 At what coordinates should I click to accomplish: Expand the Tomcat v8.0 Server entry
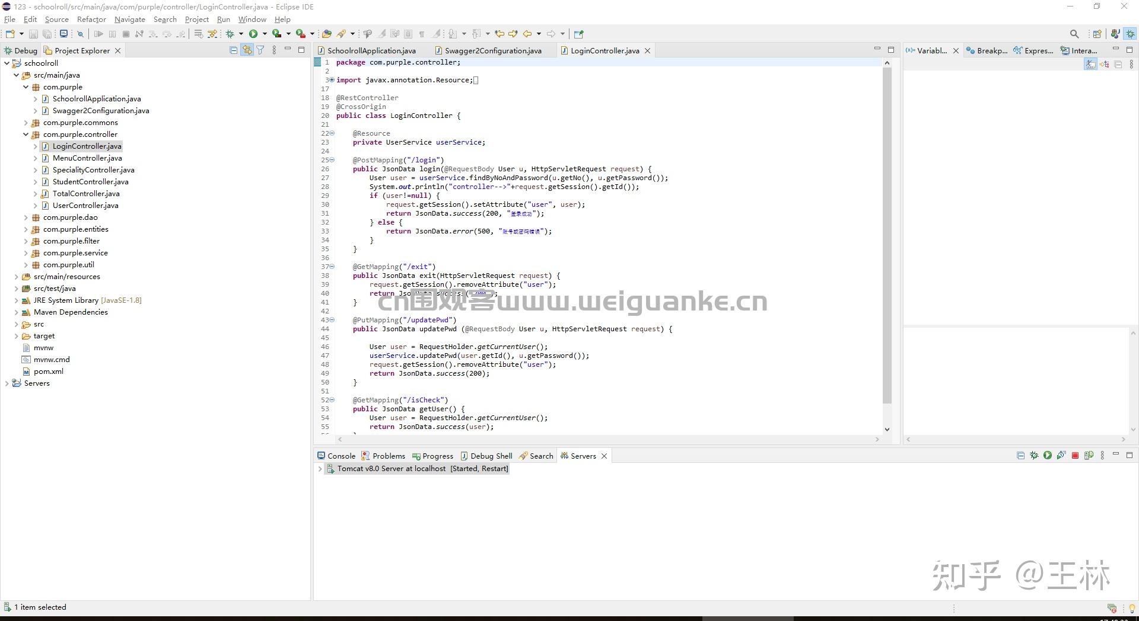click(321, 468)
